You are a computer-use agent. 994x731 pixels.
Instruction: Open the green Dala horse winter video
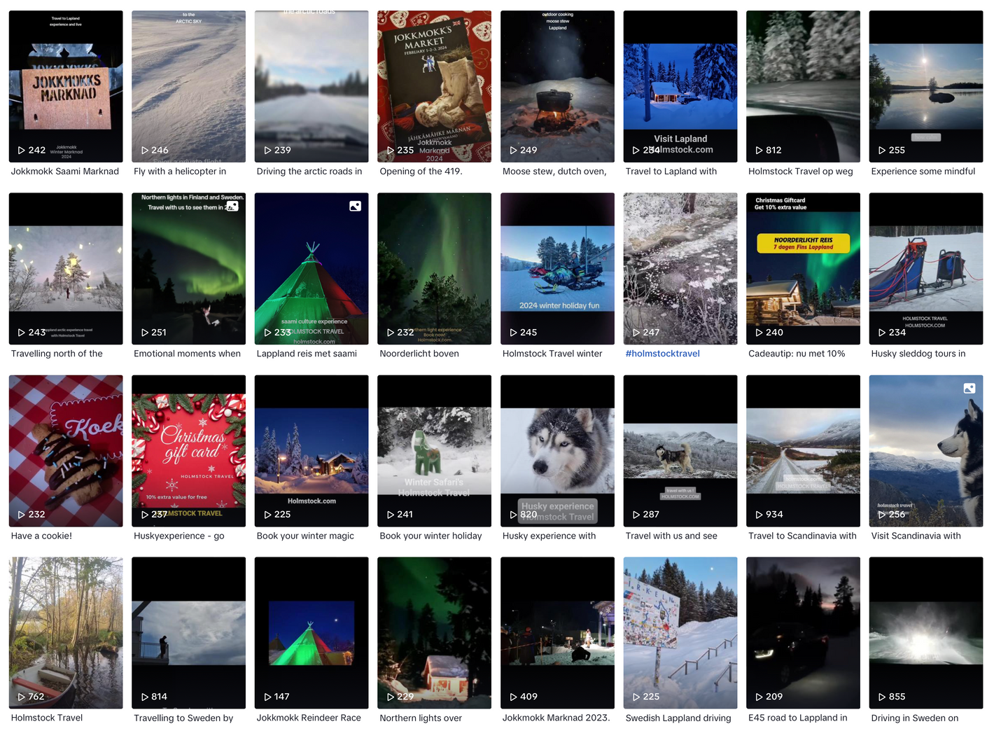(x=435, y=451)
